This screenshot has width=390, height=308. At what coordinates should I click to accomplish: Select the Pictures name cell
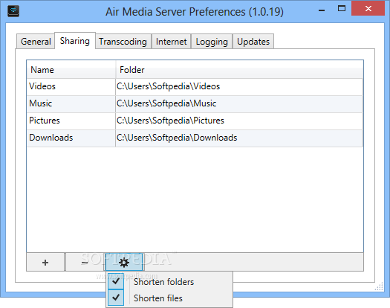[71, 121]
